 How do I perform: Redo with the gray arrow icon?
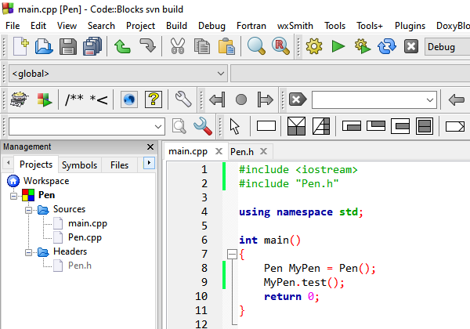click(147, 47)
